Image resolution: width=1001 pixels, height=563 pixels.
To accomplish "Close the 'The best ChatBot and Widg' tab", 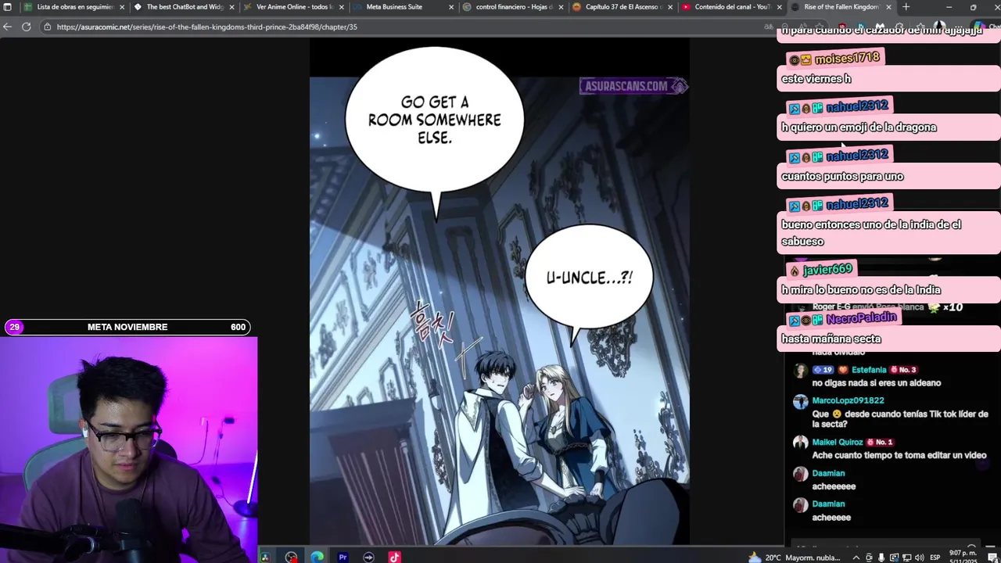I will point(231,7).
